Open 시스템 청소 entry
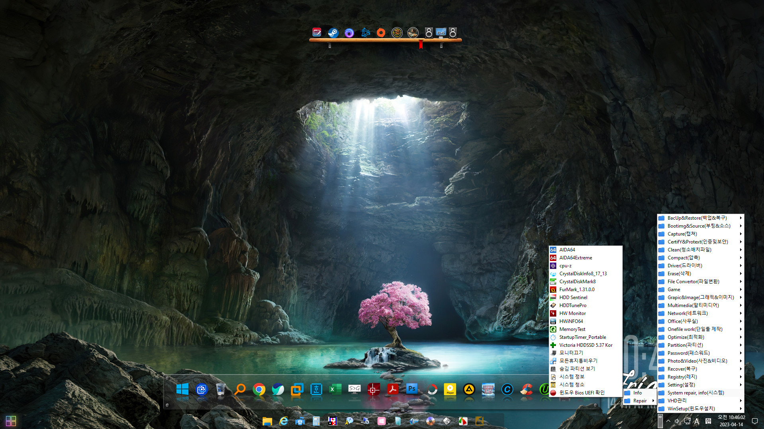 585,385
